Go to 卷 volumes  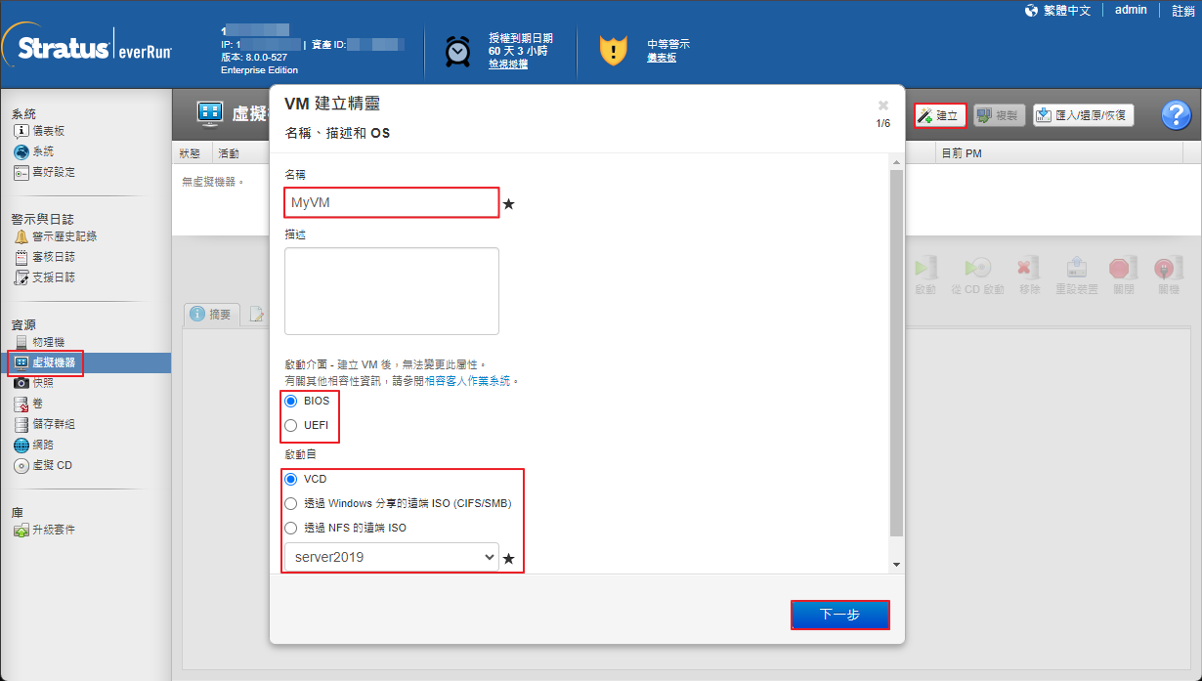click(x=28, y=404)
